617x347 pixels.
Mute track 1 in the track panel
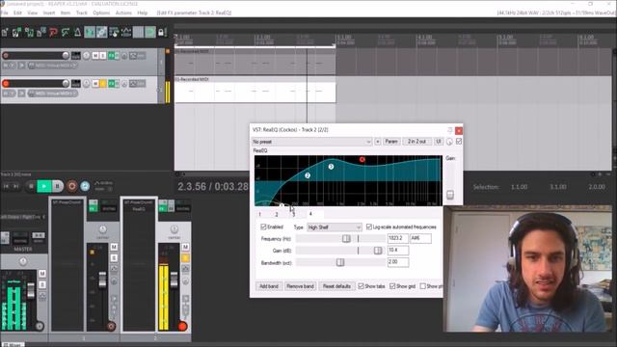[x=95, y=56]
